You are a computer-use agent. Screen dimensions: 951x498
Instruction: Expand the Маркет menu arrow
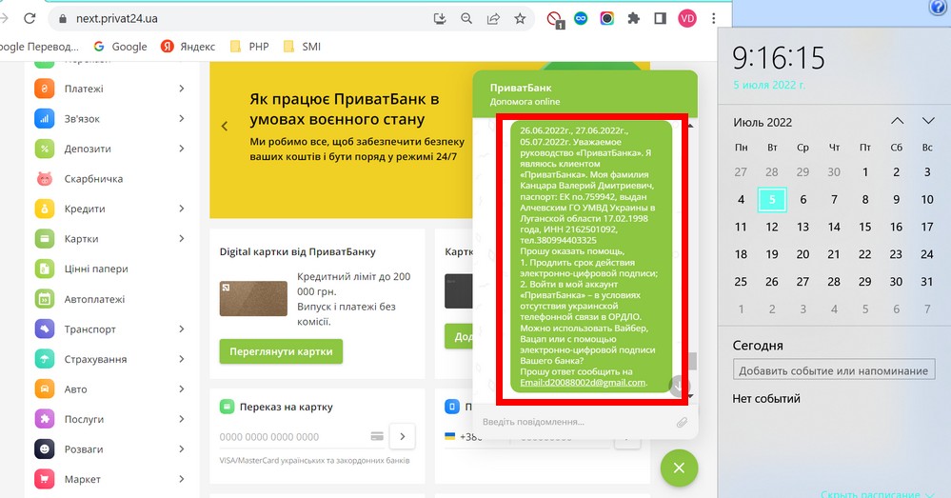click(181, 479)
